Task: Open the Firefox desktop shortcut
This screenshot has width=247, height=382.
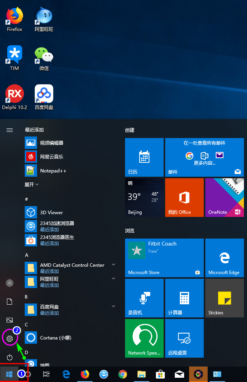Action: point(14,19)
